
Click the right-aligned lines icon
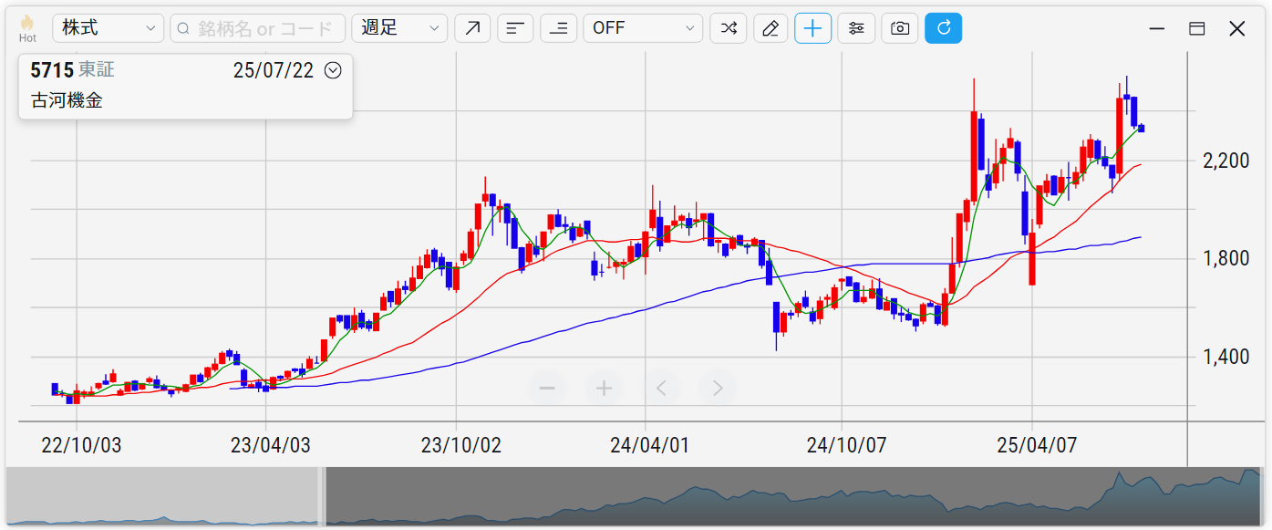(x=559, y=28)
